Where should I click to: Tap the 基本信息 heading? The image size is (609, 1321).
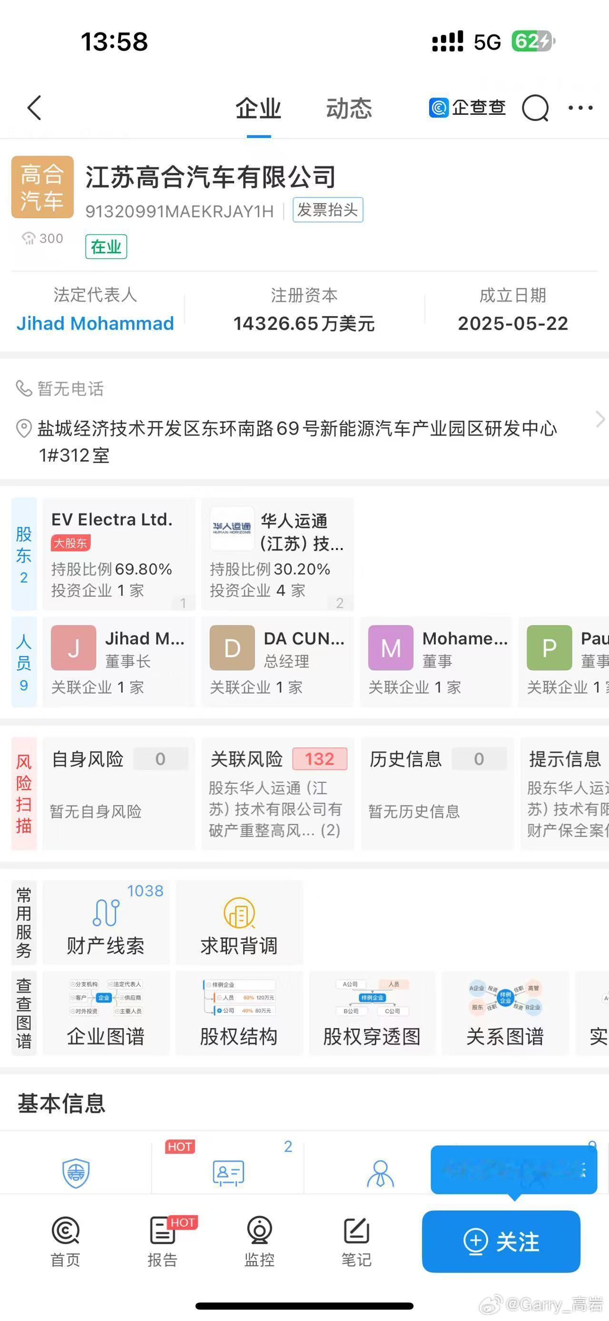[x=61, y=1103]
